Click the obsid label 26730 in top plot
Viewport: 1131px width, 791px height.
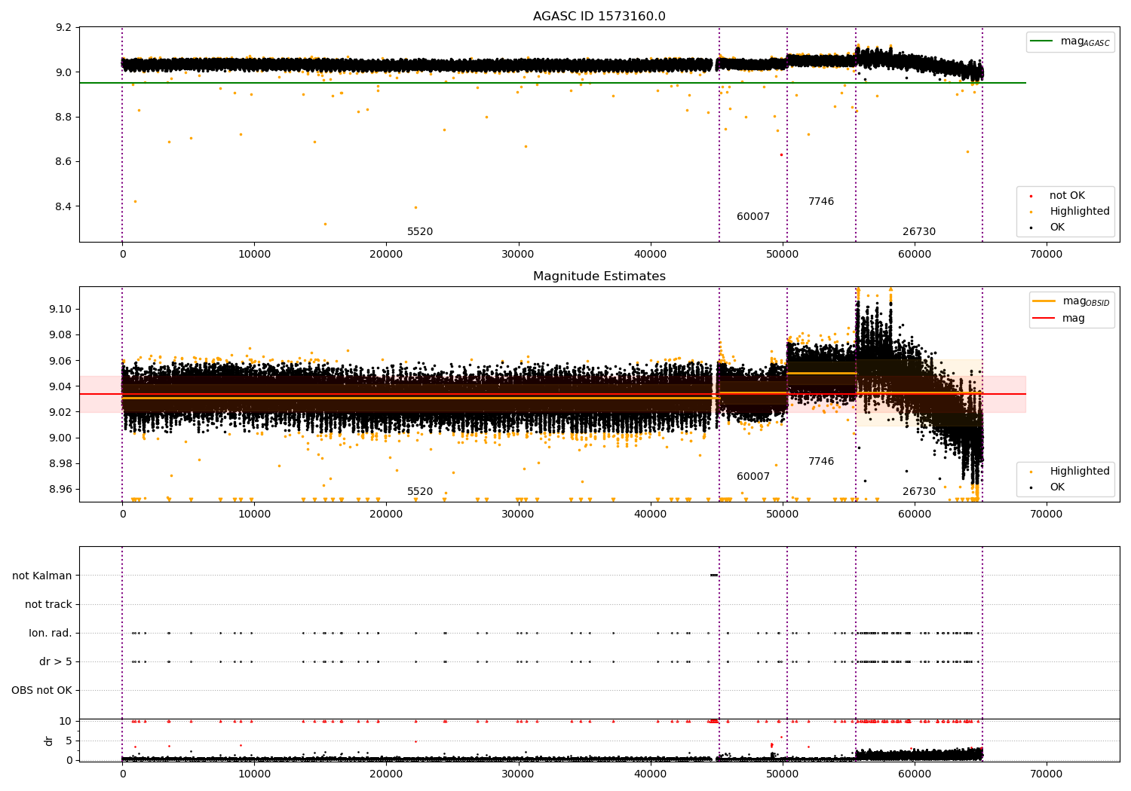[x=919, y=232]
